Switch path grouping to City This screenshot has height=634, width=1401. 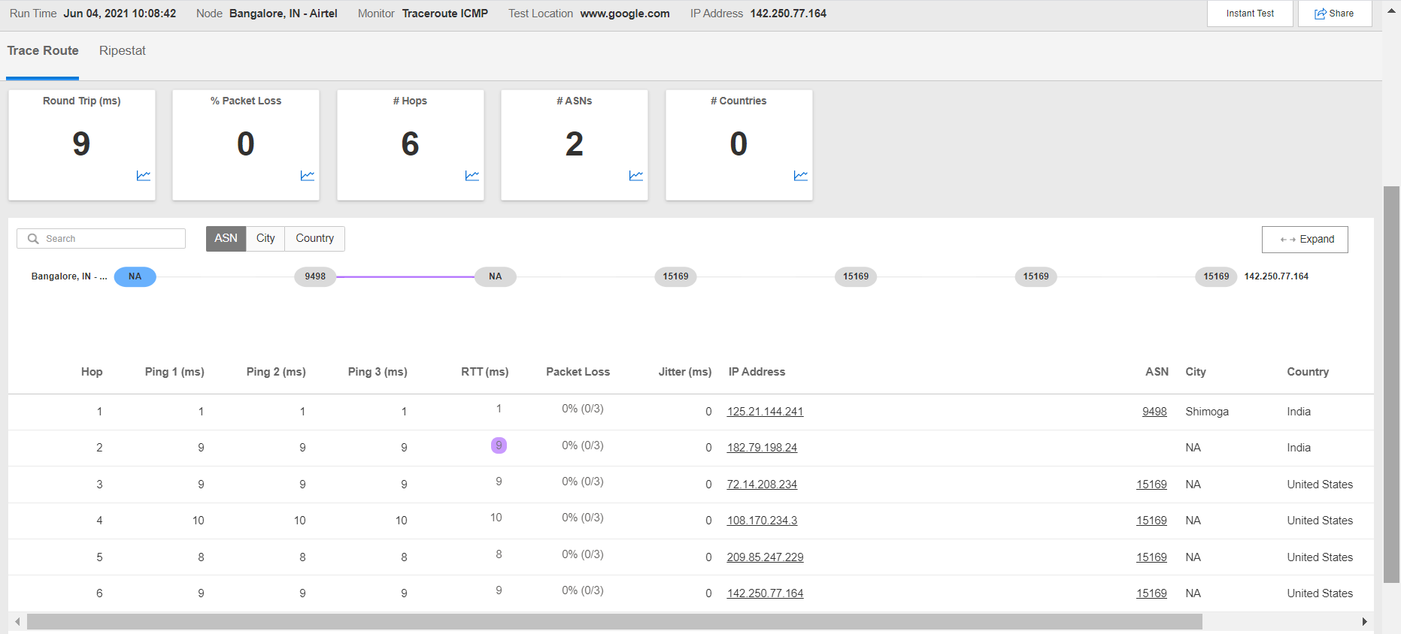[265, 238]
